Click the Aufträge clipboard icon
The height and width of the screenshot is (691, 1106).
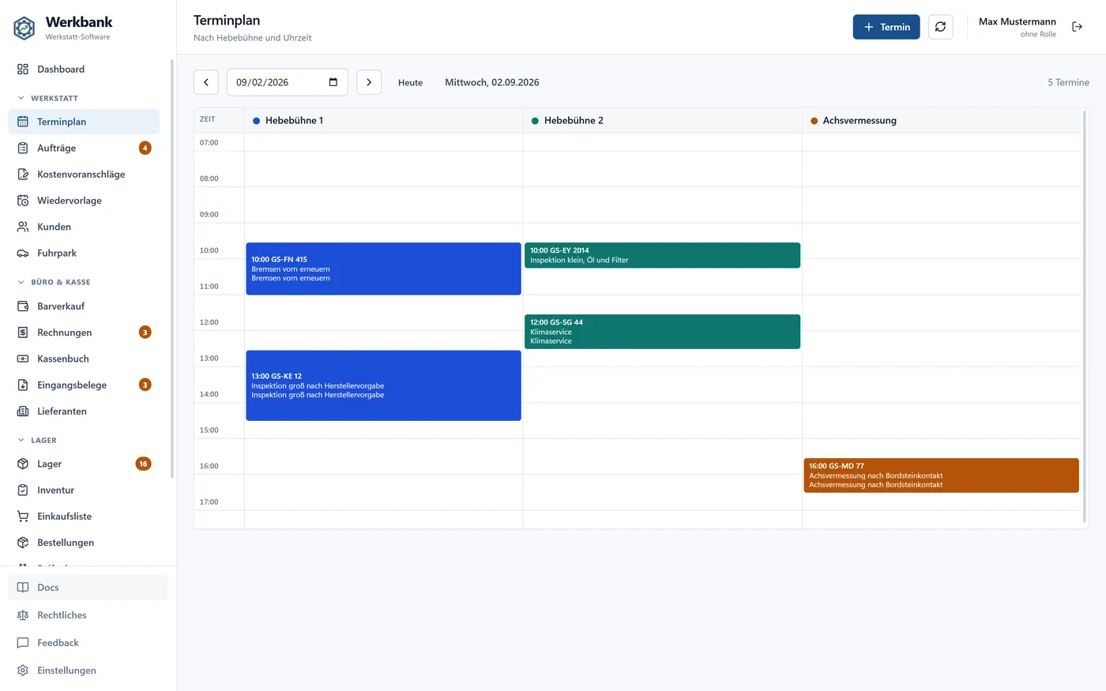point(23,148)
